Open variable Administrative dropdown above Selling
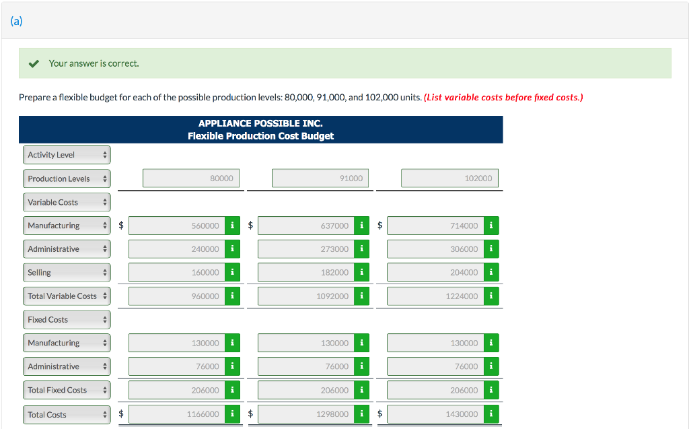689x429 pixels. click(67, 249)
